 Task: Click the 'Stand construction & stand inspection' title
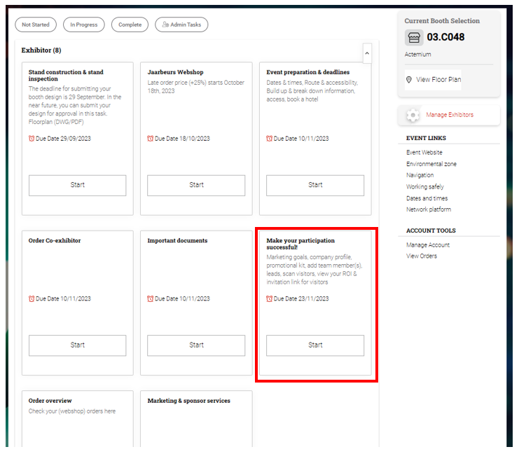coord(66,76)
